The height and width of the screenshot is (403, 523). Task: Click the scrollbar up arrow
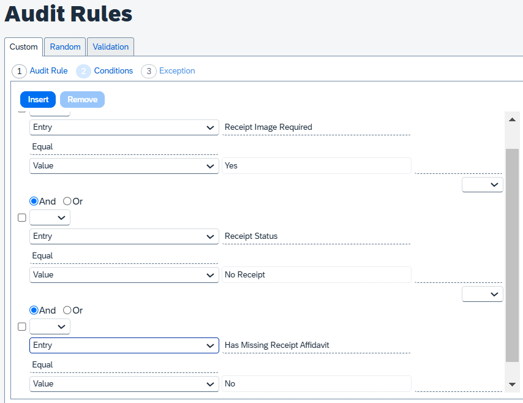513,119
